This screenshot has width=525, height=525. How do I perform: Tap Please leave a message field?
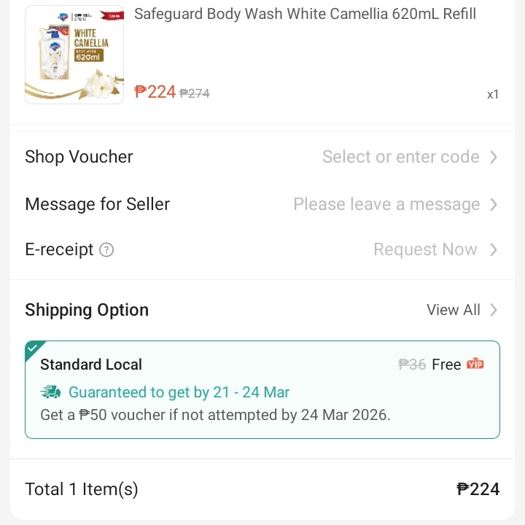[386, 204]
